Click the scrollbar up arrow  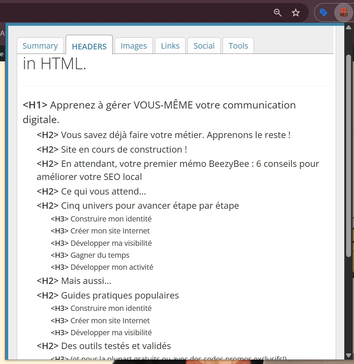pyautogui.click(x=349, y=28)
